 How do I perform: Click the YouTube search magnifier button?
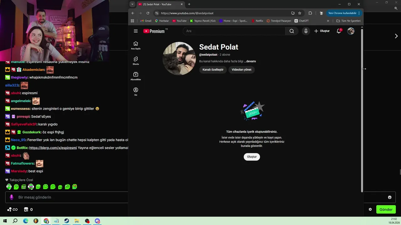coord(292,31)
